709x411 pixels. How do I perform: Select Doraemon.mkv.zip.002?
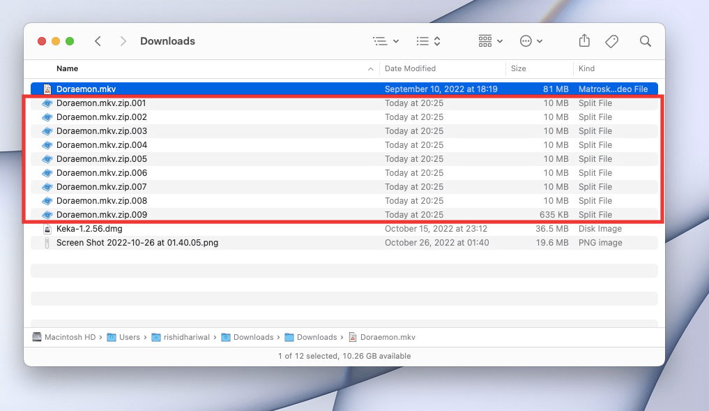pyautogui.click(x=344, y=117)
